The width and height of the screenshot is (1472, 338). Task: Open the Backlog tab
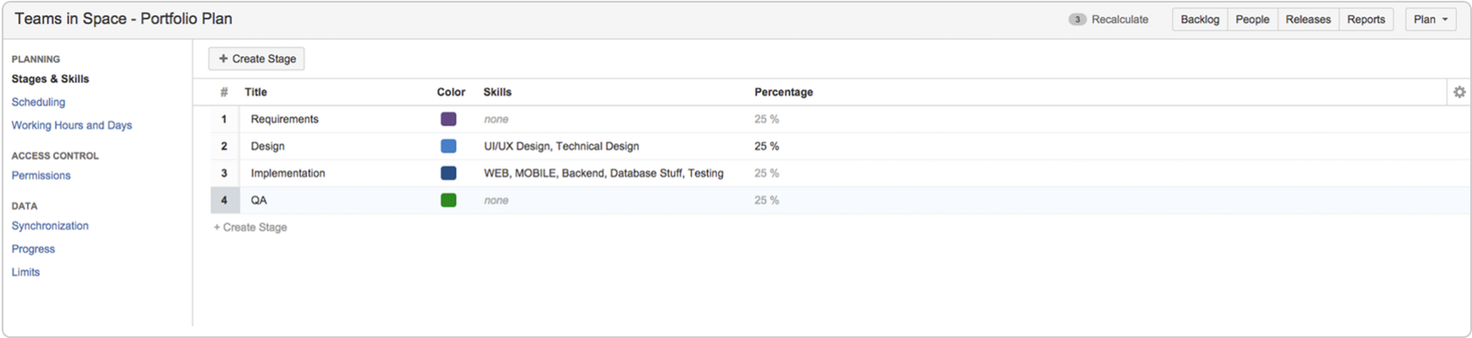(1200, 19)
